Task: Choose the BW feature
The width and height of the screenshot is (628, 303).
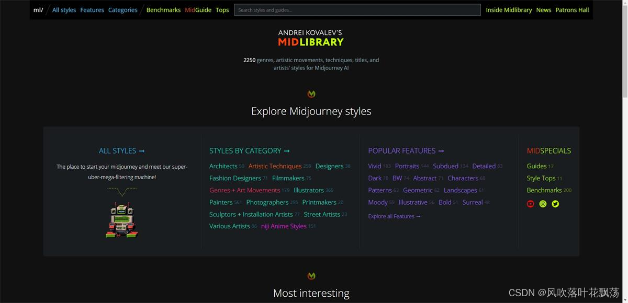Action: pos(397,178)
